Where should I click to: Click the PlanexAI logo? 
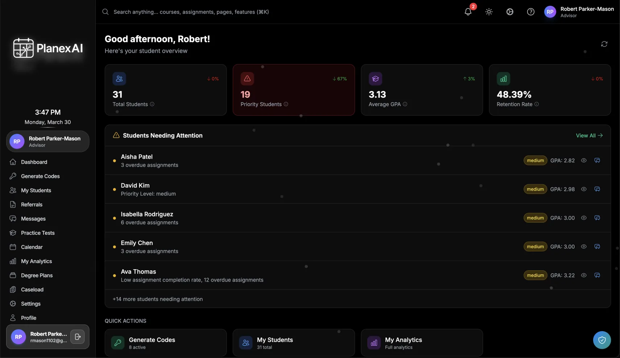(48, 48)
